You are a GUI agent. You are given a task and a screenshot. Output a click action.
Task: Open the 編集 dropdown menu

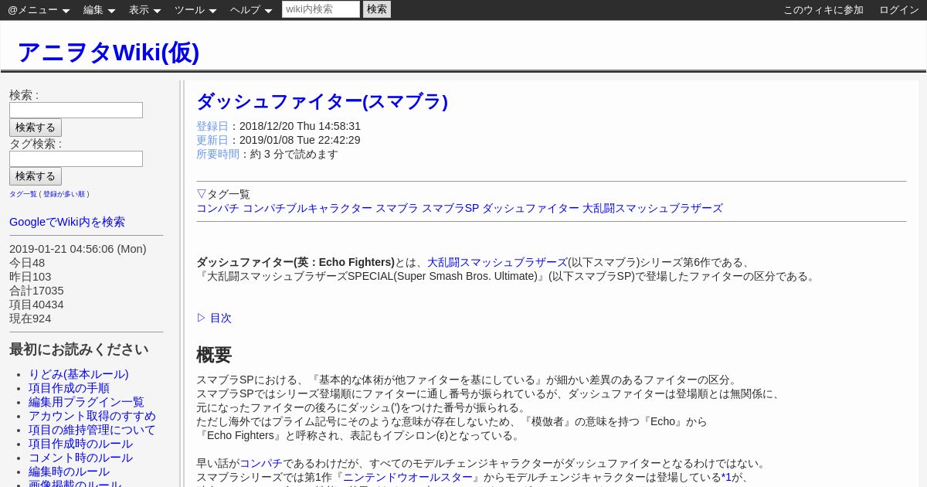point(99,10)
